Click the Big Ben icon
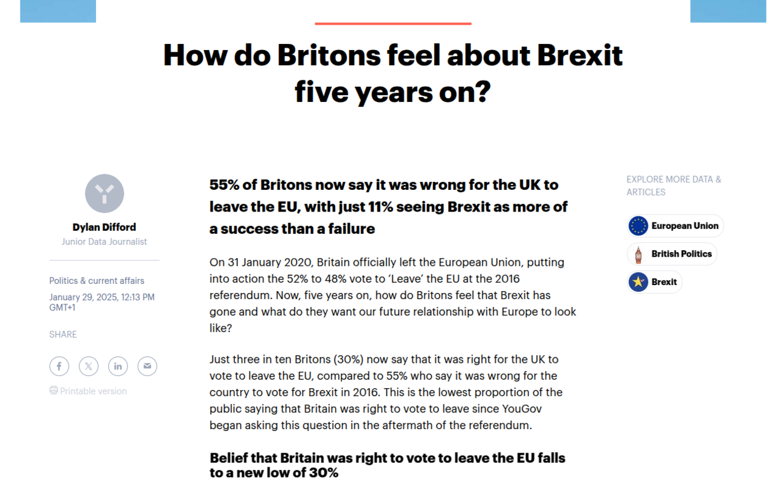The image size is (773, 481). click(x=638, y=254)
